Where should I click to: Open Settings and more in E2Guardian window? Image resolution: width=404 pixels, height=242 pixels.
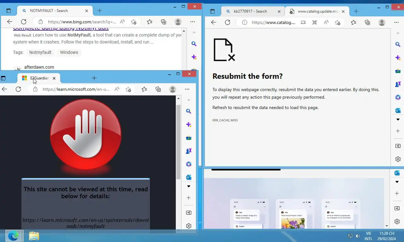click(187, 89)
